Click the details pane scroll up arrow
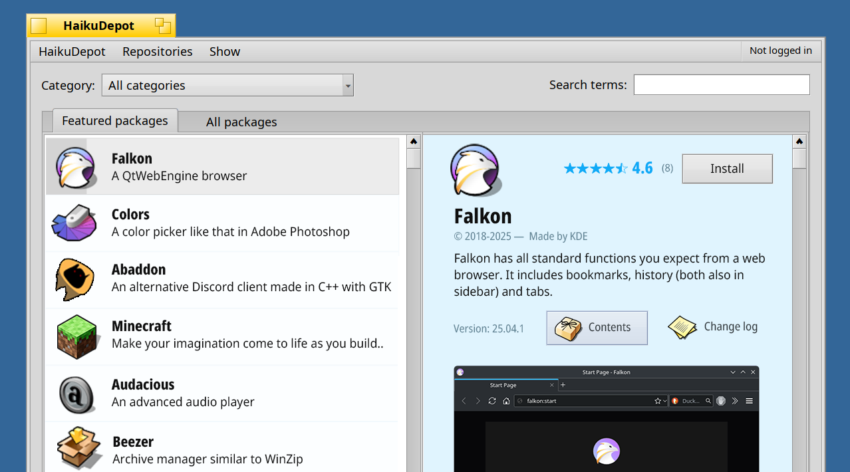 click(x=799, y=142)
